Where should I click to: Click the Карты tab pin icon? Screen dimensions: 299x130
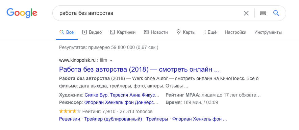click(x=178, y=32)
